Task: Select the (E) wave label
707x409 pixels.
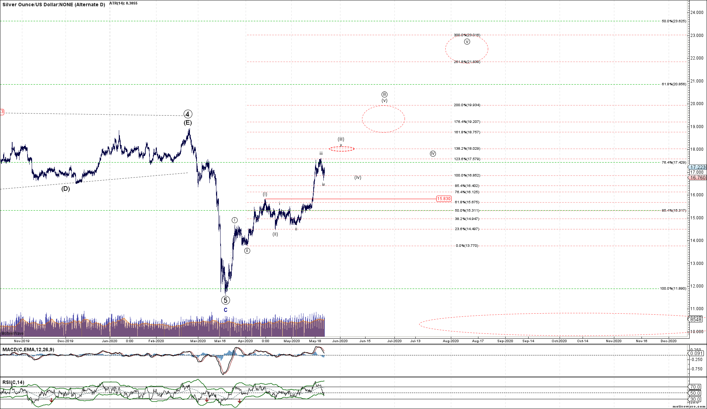Action: [188, 123]
